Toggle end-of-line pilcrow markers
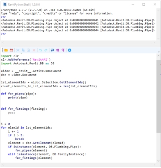This screenshot has width=161, height=168. point(63,50)
